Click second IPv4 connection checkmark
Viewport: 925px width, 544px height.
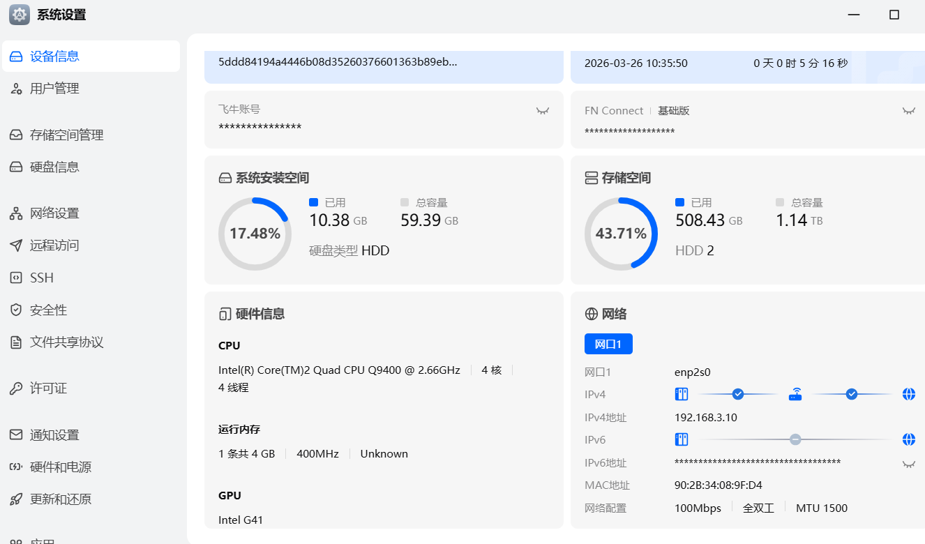point(852,394)
